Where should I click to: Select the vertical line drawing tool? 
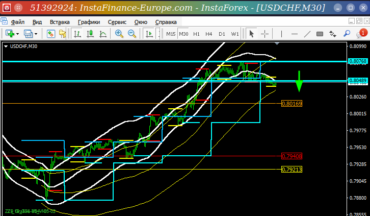tap(281, 34)
